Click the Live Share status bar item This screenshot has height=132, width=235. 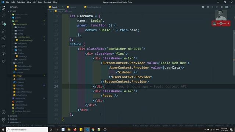click(x=37, y=126)
